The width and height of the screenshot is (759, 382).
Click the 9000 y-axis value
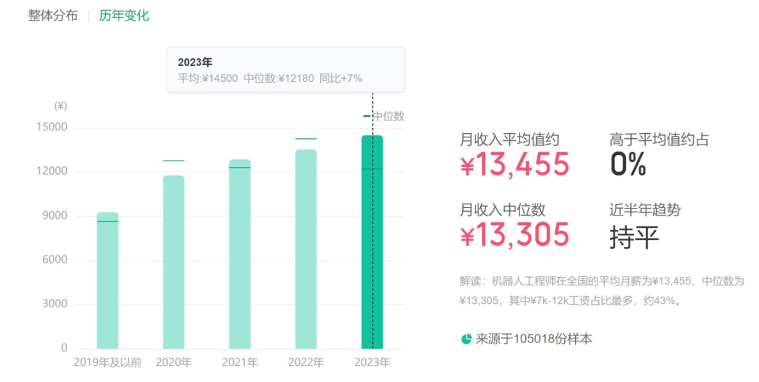pyautogui.click(x=54, y=216)
